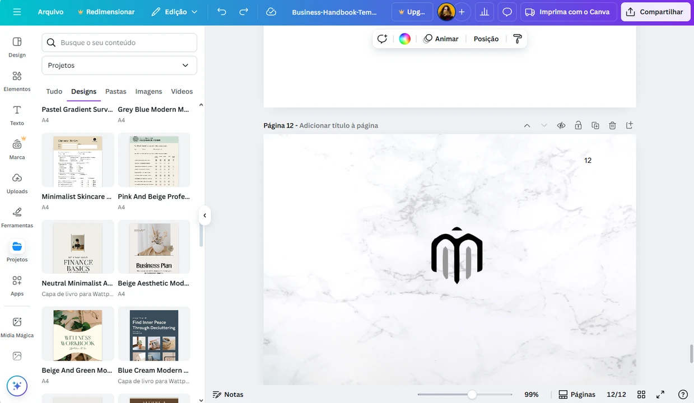This screenshot has width=694, height=403.
Task: Check cloud save status icon
Action: point(271,12)
